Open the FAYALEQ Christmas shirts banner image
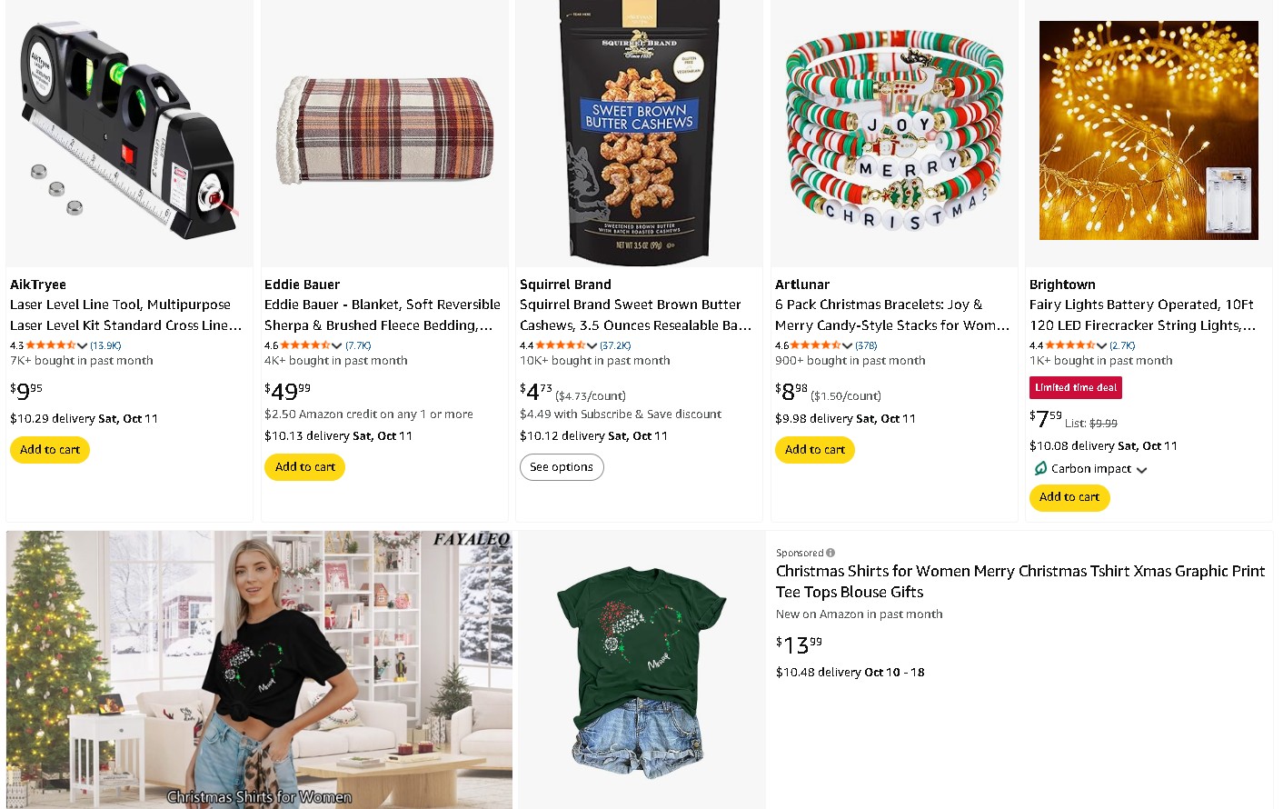This screenshot has height=809, width=1283. 259,670
